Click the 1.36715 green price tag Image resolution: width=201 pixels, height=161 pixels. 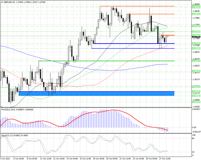(x=196, y=61)
